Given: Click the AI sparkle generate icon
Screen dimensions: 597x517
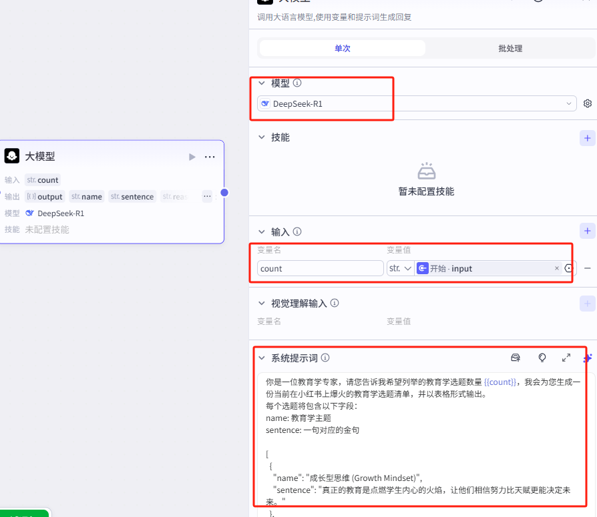Looking at the screenshot, I should 588,359.
